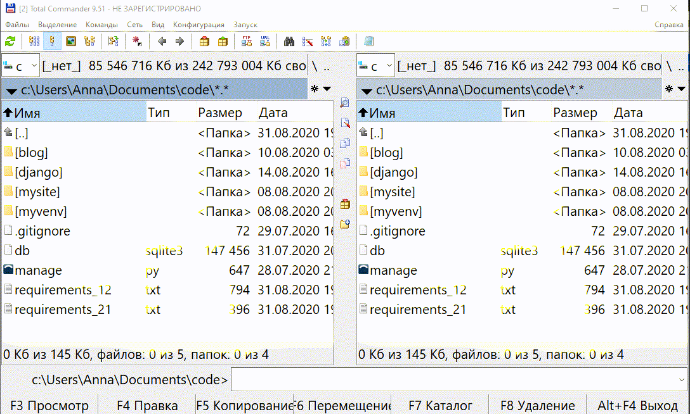690x414 pixels.
Task: Go back with the left arrow icon
Action: [x=162, y=42]
